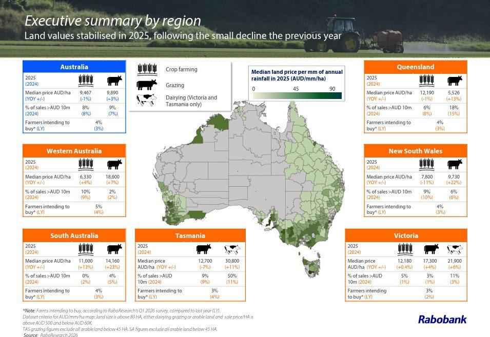Click the grazing cow icon in Queensland panel

point(455,81)
